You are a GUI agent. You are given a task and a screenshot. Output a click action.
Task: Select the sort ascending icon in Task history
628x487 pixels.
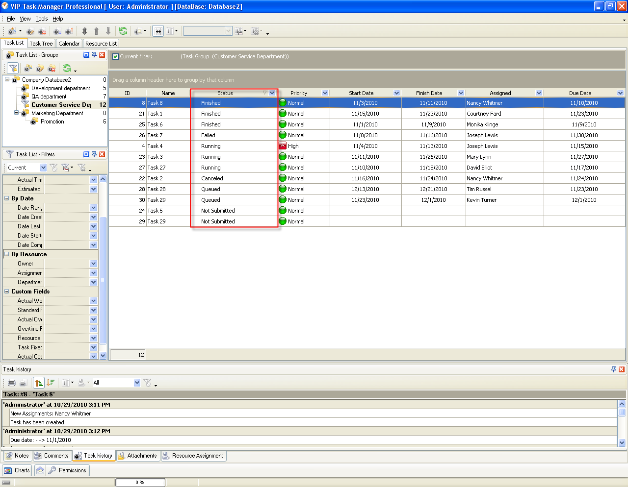coord(39,383)
